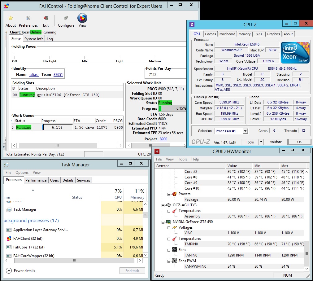Image resolution: width=313 pixels, height=281 pixels.
Task: Click the Powers flame icon in HWMonitor
Action: pyautogui.click(x=175, y=194)
